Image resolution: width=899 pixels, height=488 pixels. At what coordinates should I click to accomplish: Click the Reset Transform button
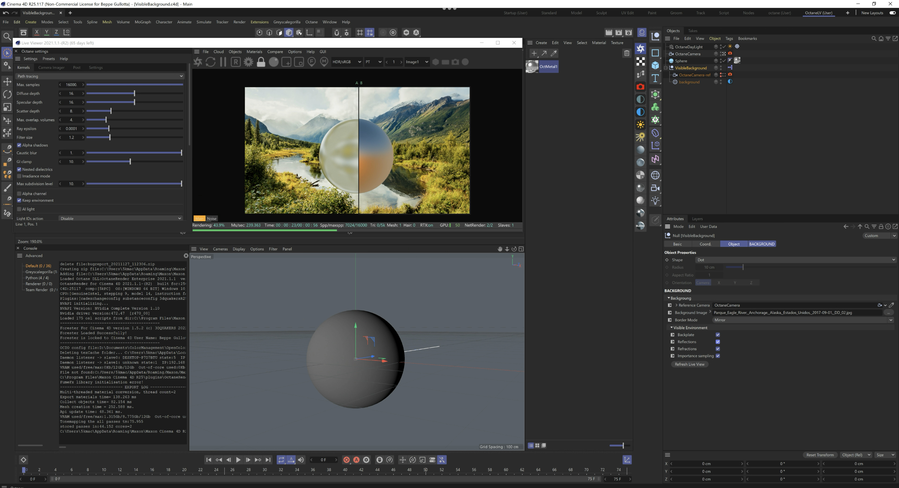pos(820,455)
